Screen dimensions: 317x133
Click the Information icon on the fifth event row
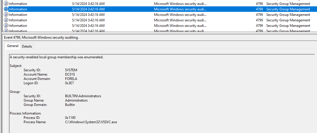click(6, 26)
